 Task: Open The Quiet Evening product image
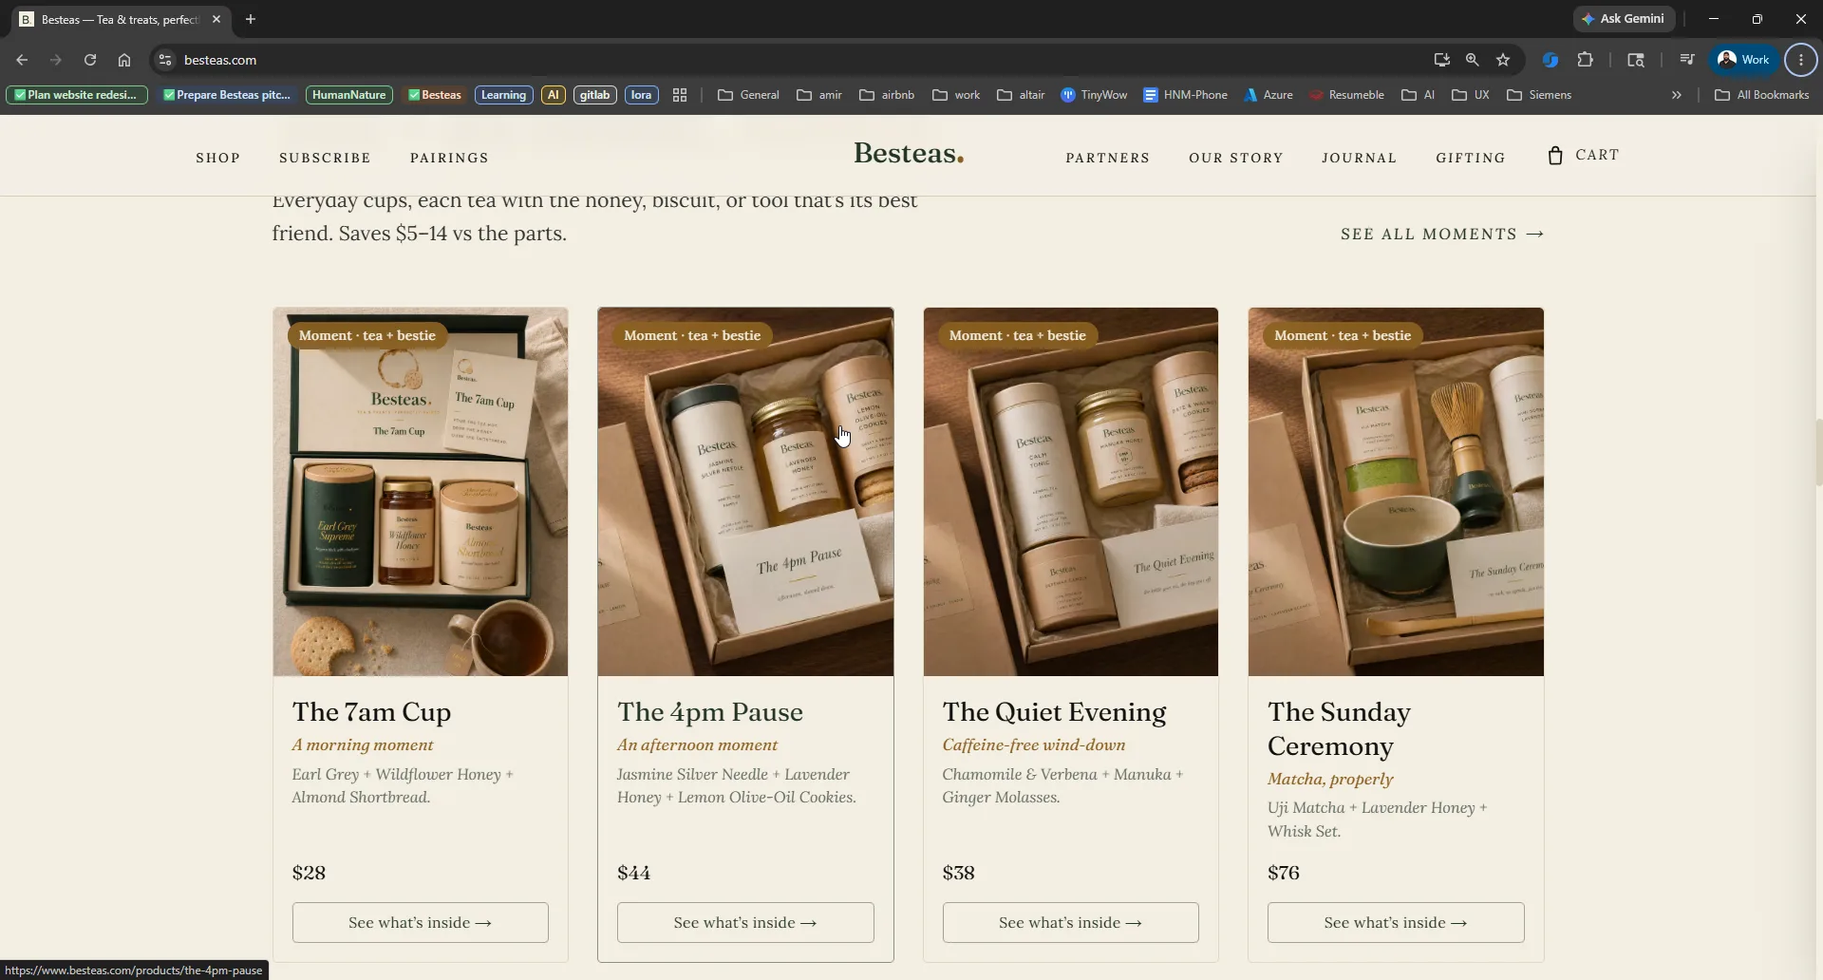[1071, 492]
